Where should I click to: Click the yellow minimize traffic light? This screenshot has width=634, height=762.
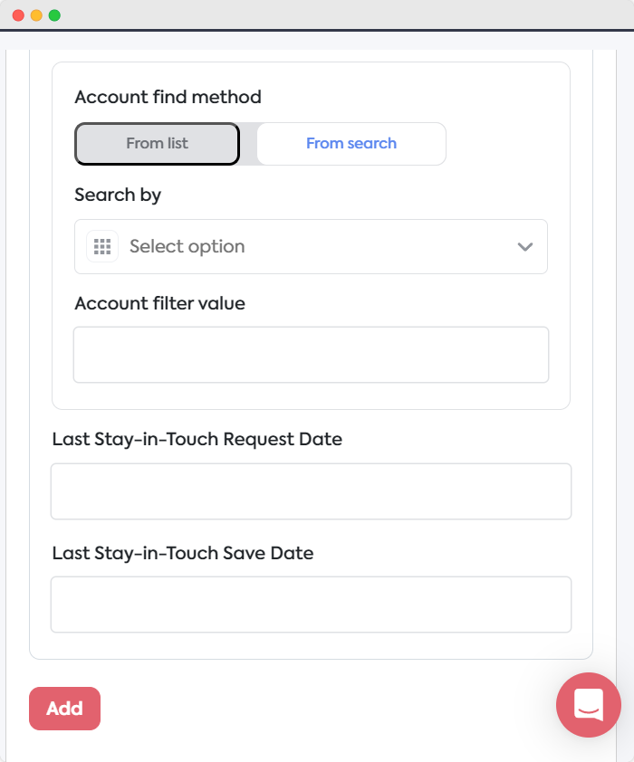[36, 14]
